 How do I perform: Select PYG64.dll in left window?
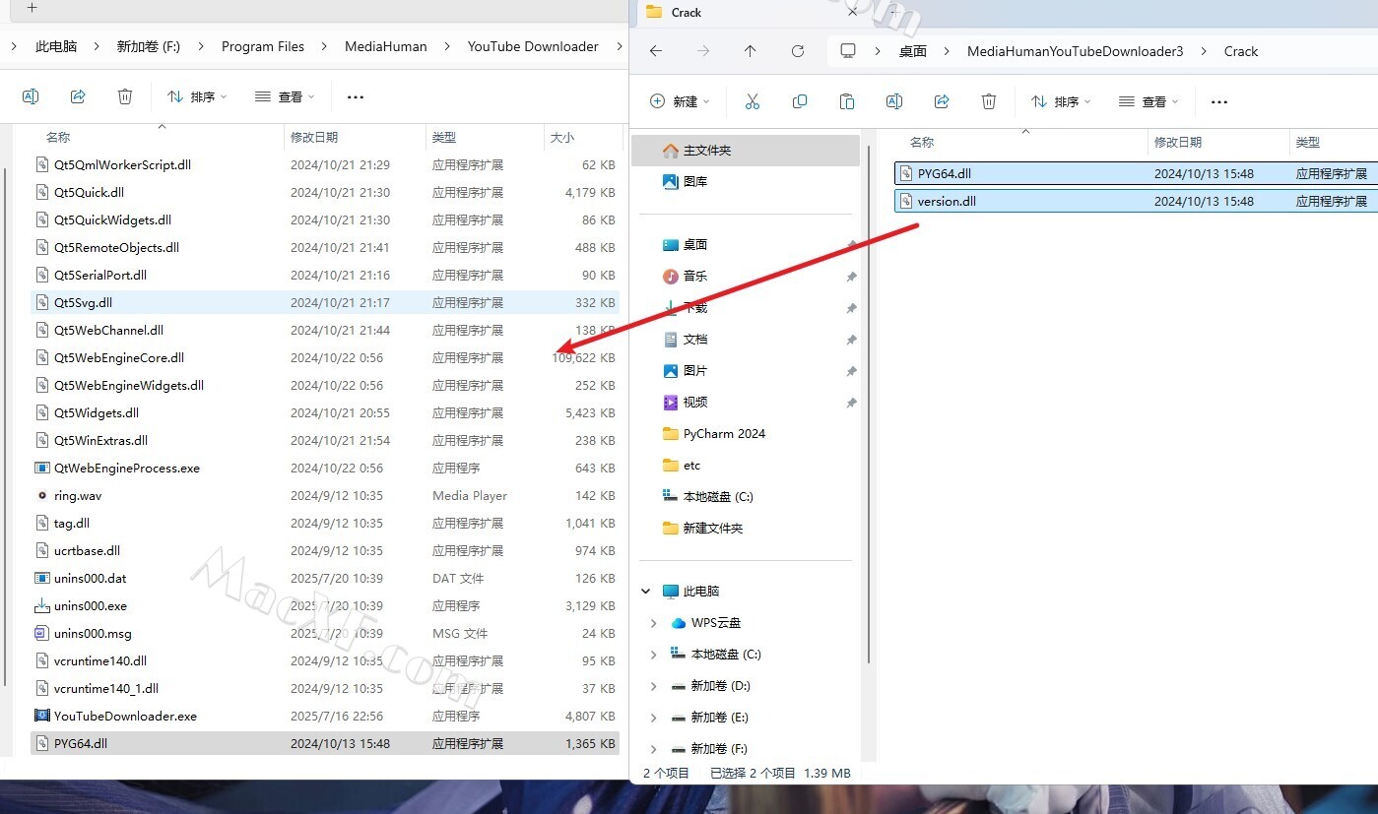coord(325,743)
